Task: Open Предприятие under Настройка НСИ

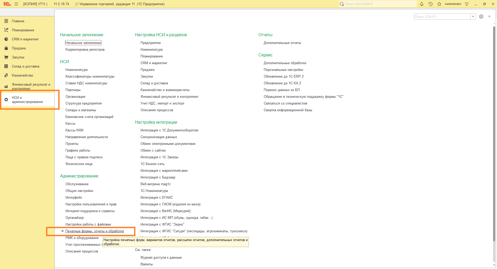Action: tap(150, 43)
